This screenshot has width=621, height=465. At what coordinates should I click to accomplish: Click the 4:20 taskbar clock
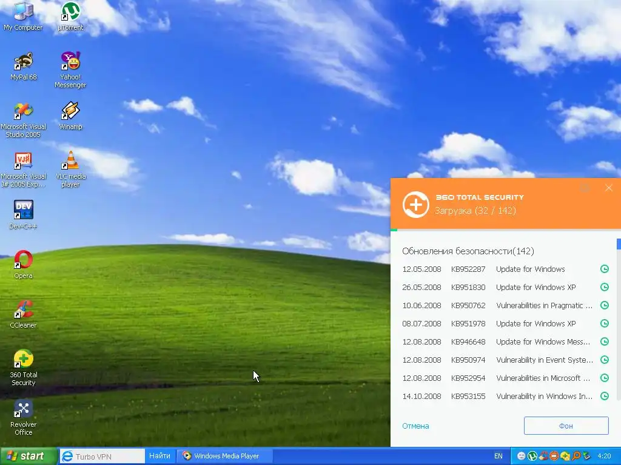tap(604, 456)
